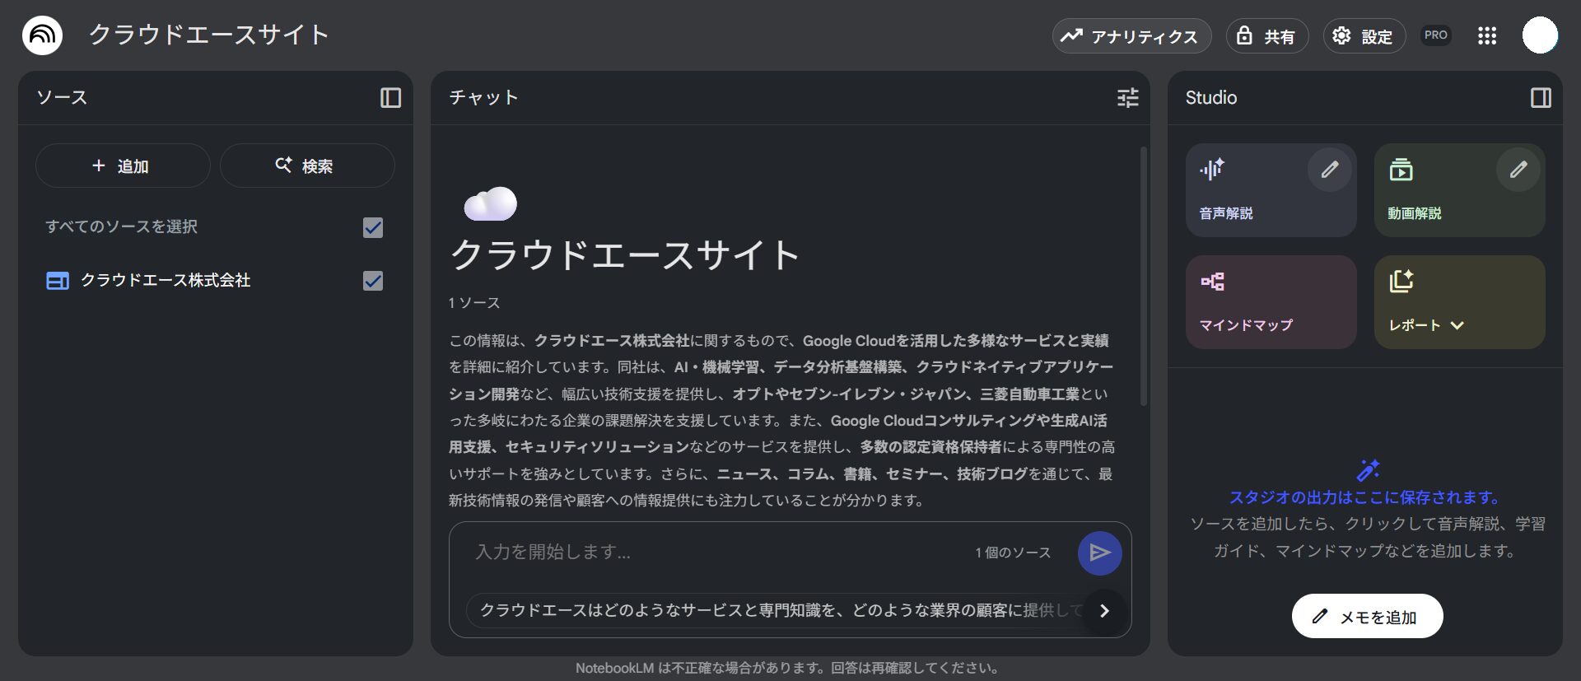Uncheck the クラウドエース株式会社 source checkbox
This screenshot has height=681, width=1581.
click(x=373, y=281)
